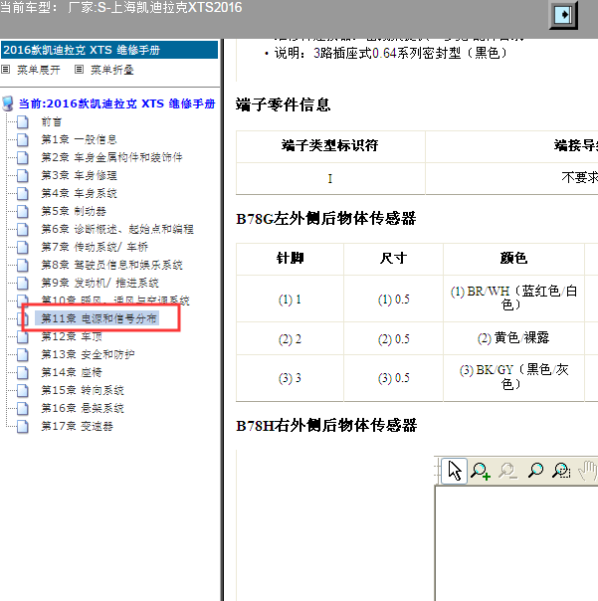Click the page icon next to 第5章 制动器
Screen dimensions: 598x601
(23, 211)
